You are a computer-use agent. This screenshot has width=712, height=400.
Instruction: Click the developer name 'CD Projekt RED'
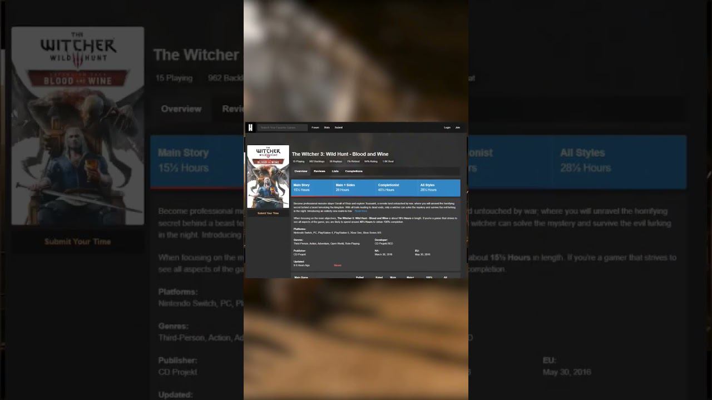pos(384,243)
